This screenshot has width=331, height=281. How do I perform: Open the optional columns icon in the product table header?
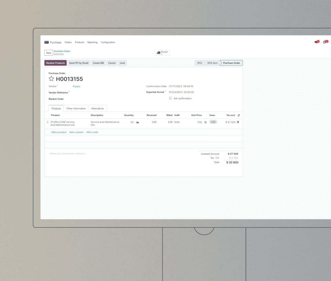pos(239,115)
